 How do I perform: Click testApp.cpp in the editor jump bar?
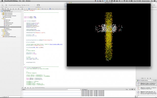(45, 9)
